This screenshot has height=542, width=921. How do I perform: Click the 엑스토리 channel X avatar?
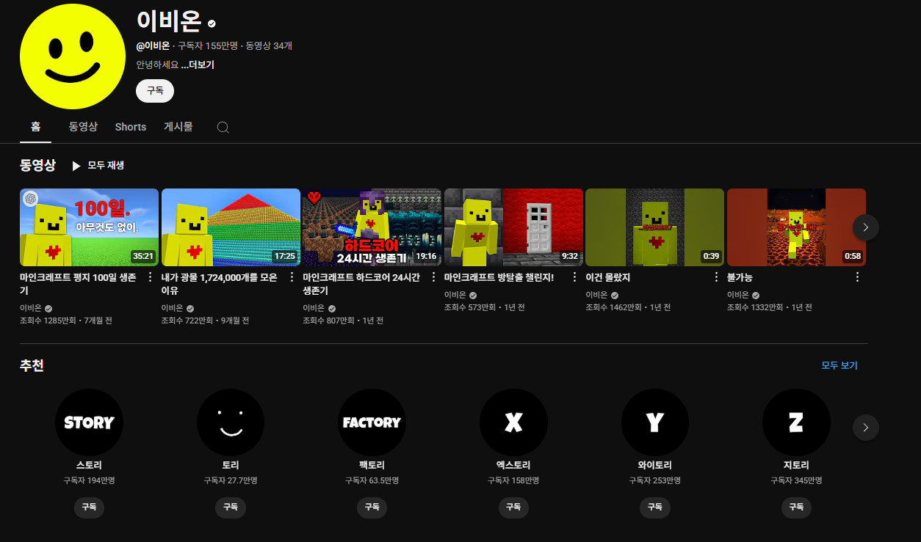(513, 422)
